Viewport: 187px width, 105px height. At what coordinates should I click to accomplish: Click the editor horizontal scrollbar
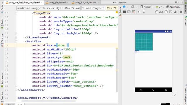(x=49, y=101)
